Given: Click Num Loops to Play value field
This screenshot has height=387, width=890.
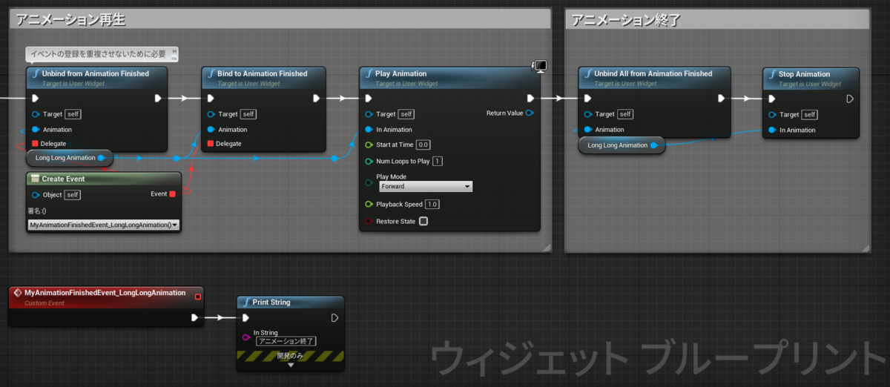Looking at the screenshot, I should pyautogui.click(x=438, y=161).
